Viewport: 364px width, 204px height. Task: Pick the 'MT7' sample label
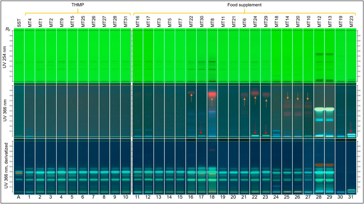[180, 23]
